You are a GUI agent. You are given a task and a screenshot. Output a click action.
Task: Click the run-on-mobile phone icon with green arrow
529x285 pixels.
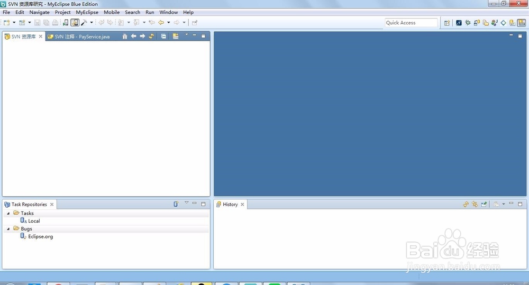[x=66, y=23]
